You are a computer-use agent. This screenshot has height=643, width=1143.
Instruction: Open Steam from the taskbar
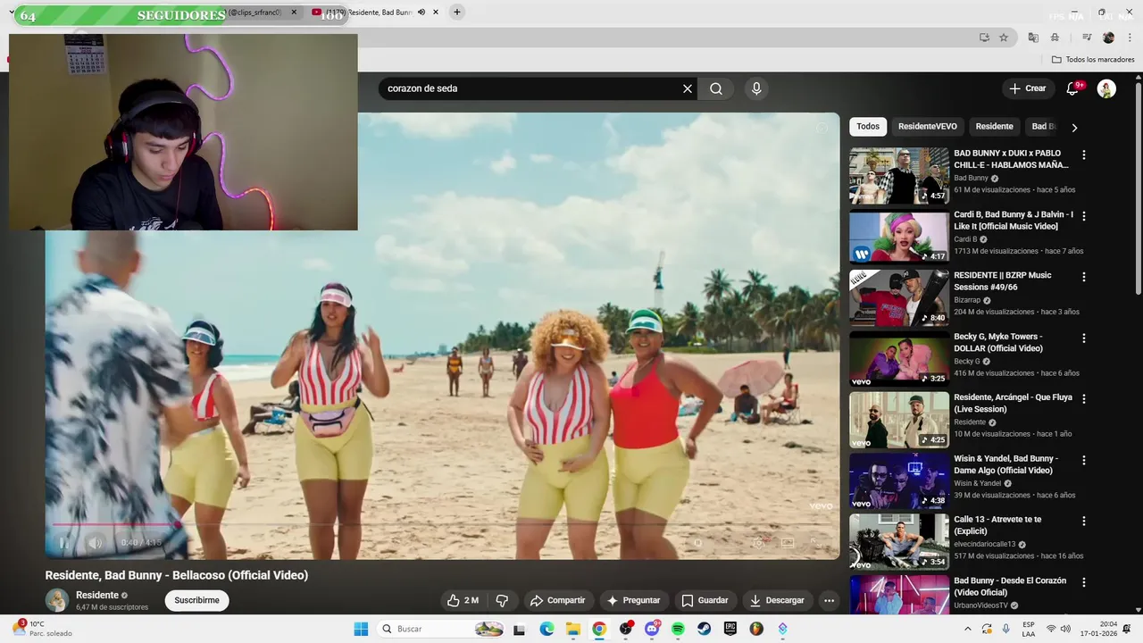pyautogui.click(x=704, y=629)
